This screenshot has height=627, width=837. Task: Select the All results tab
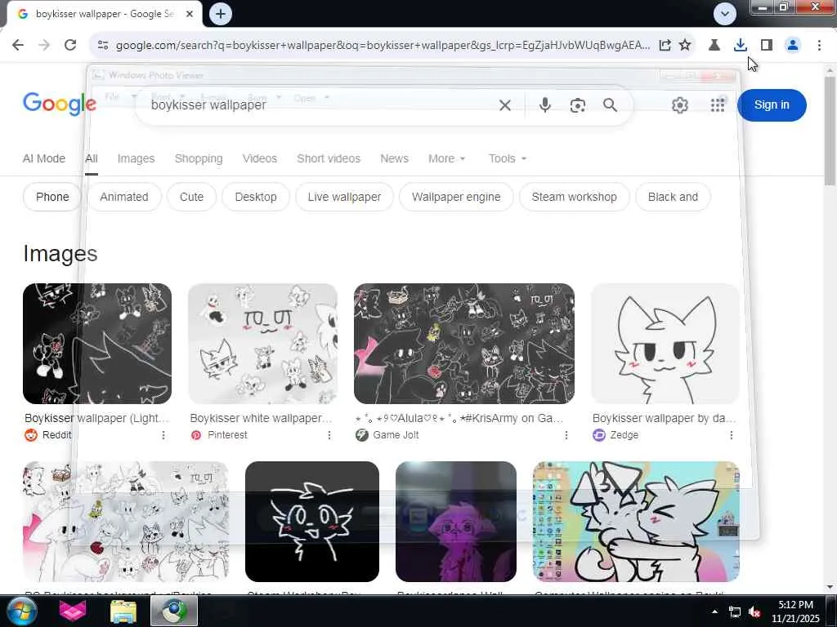point(92,159)
